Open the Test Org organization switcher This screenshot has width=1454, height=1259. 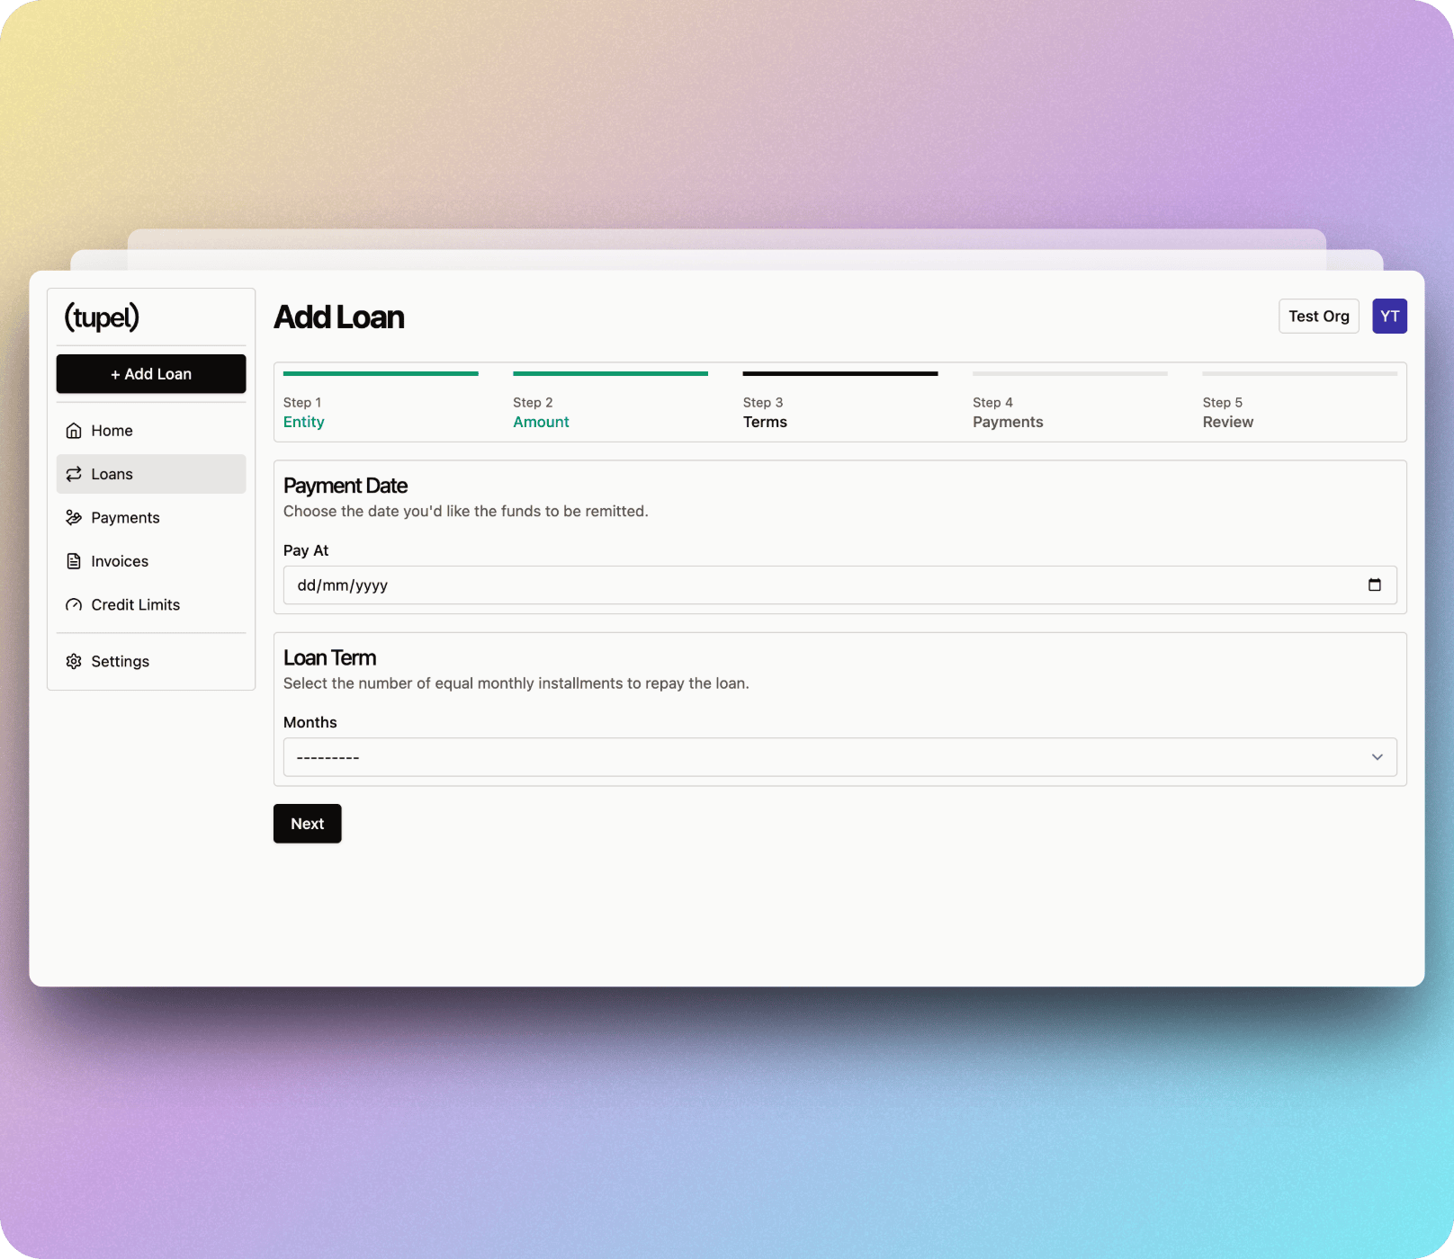coord(1318,317)
